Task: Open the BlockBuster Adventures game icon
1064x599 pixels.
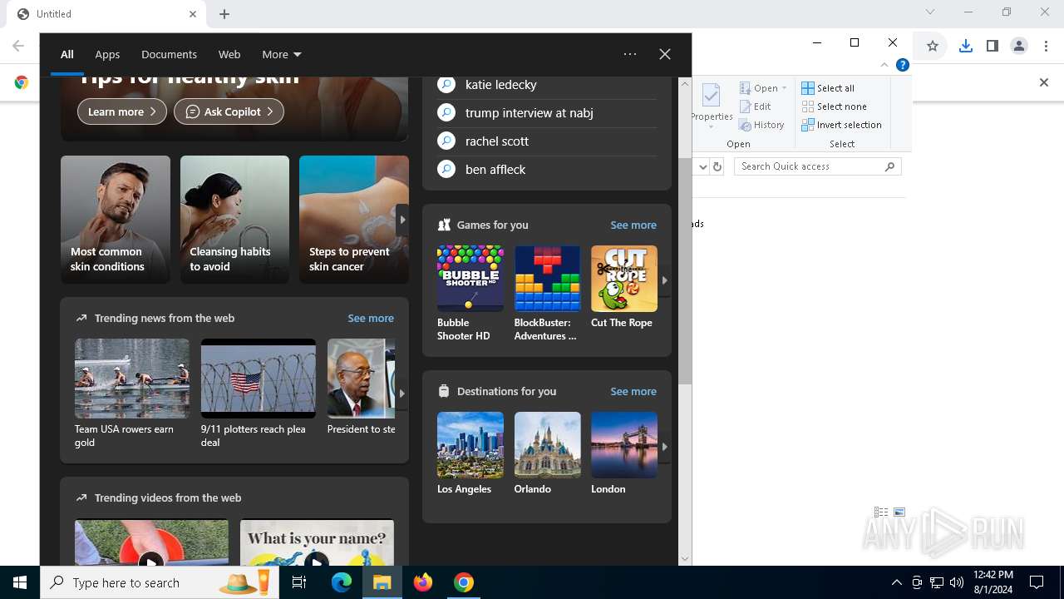Action: pos(547,278)
